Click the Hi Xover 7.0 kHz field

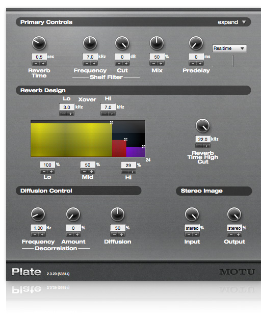point(108,107)
